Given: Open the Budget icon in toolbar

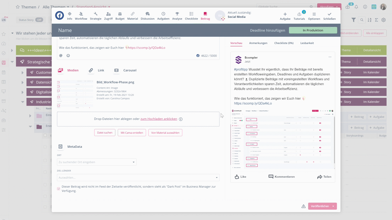Looking at the screenshot, I should tap(120, 14).
